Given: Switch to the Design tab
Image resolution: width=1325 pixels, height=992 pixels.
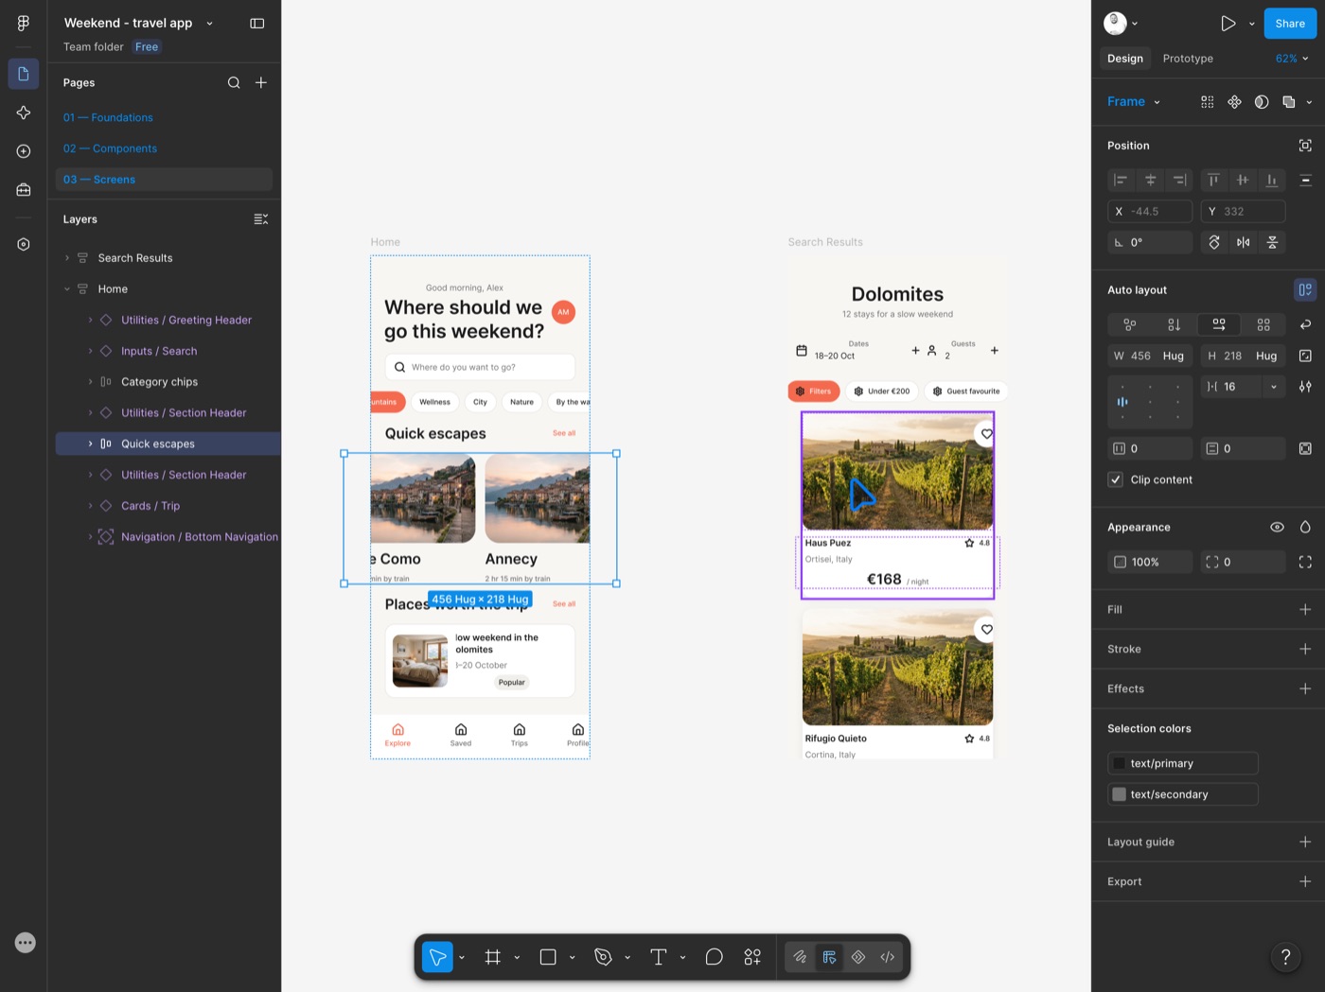Looking at the screenshot, I should (x=1125, y=59).
